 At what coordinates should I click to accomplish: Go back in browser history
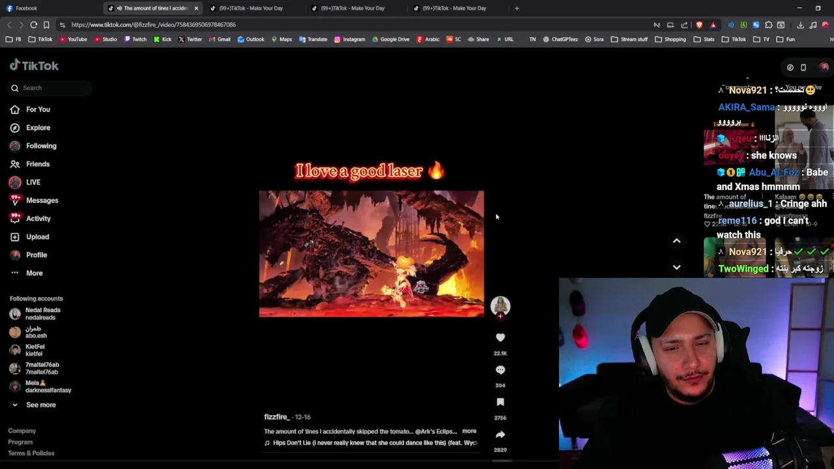tap(9, 25)
